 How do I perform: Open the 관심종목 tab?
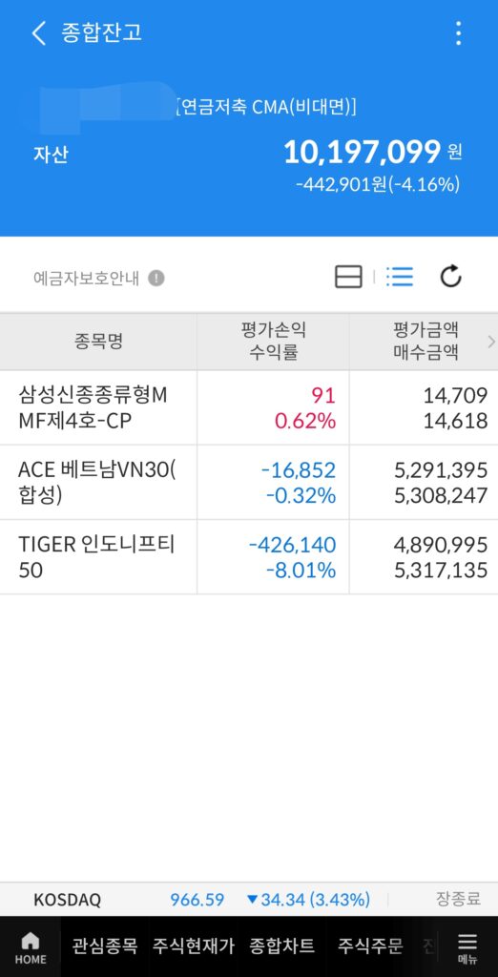tap(104, 946)
